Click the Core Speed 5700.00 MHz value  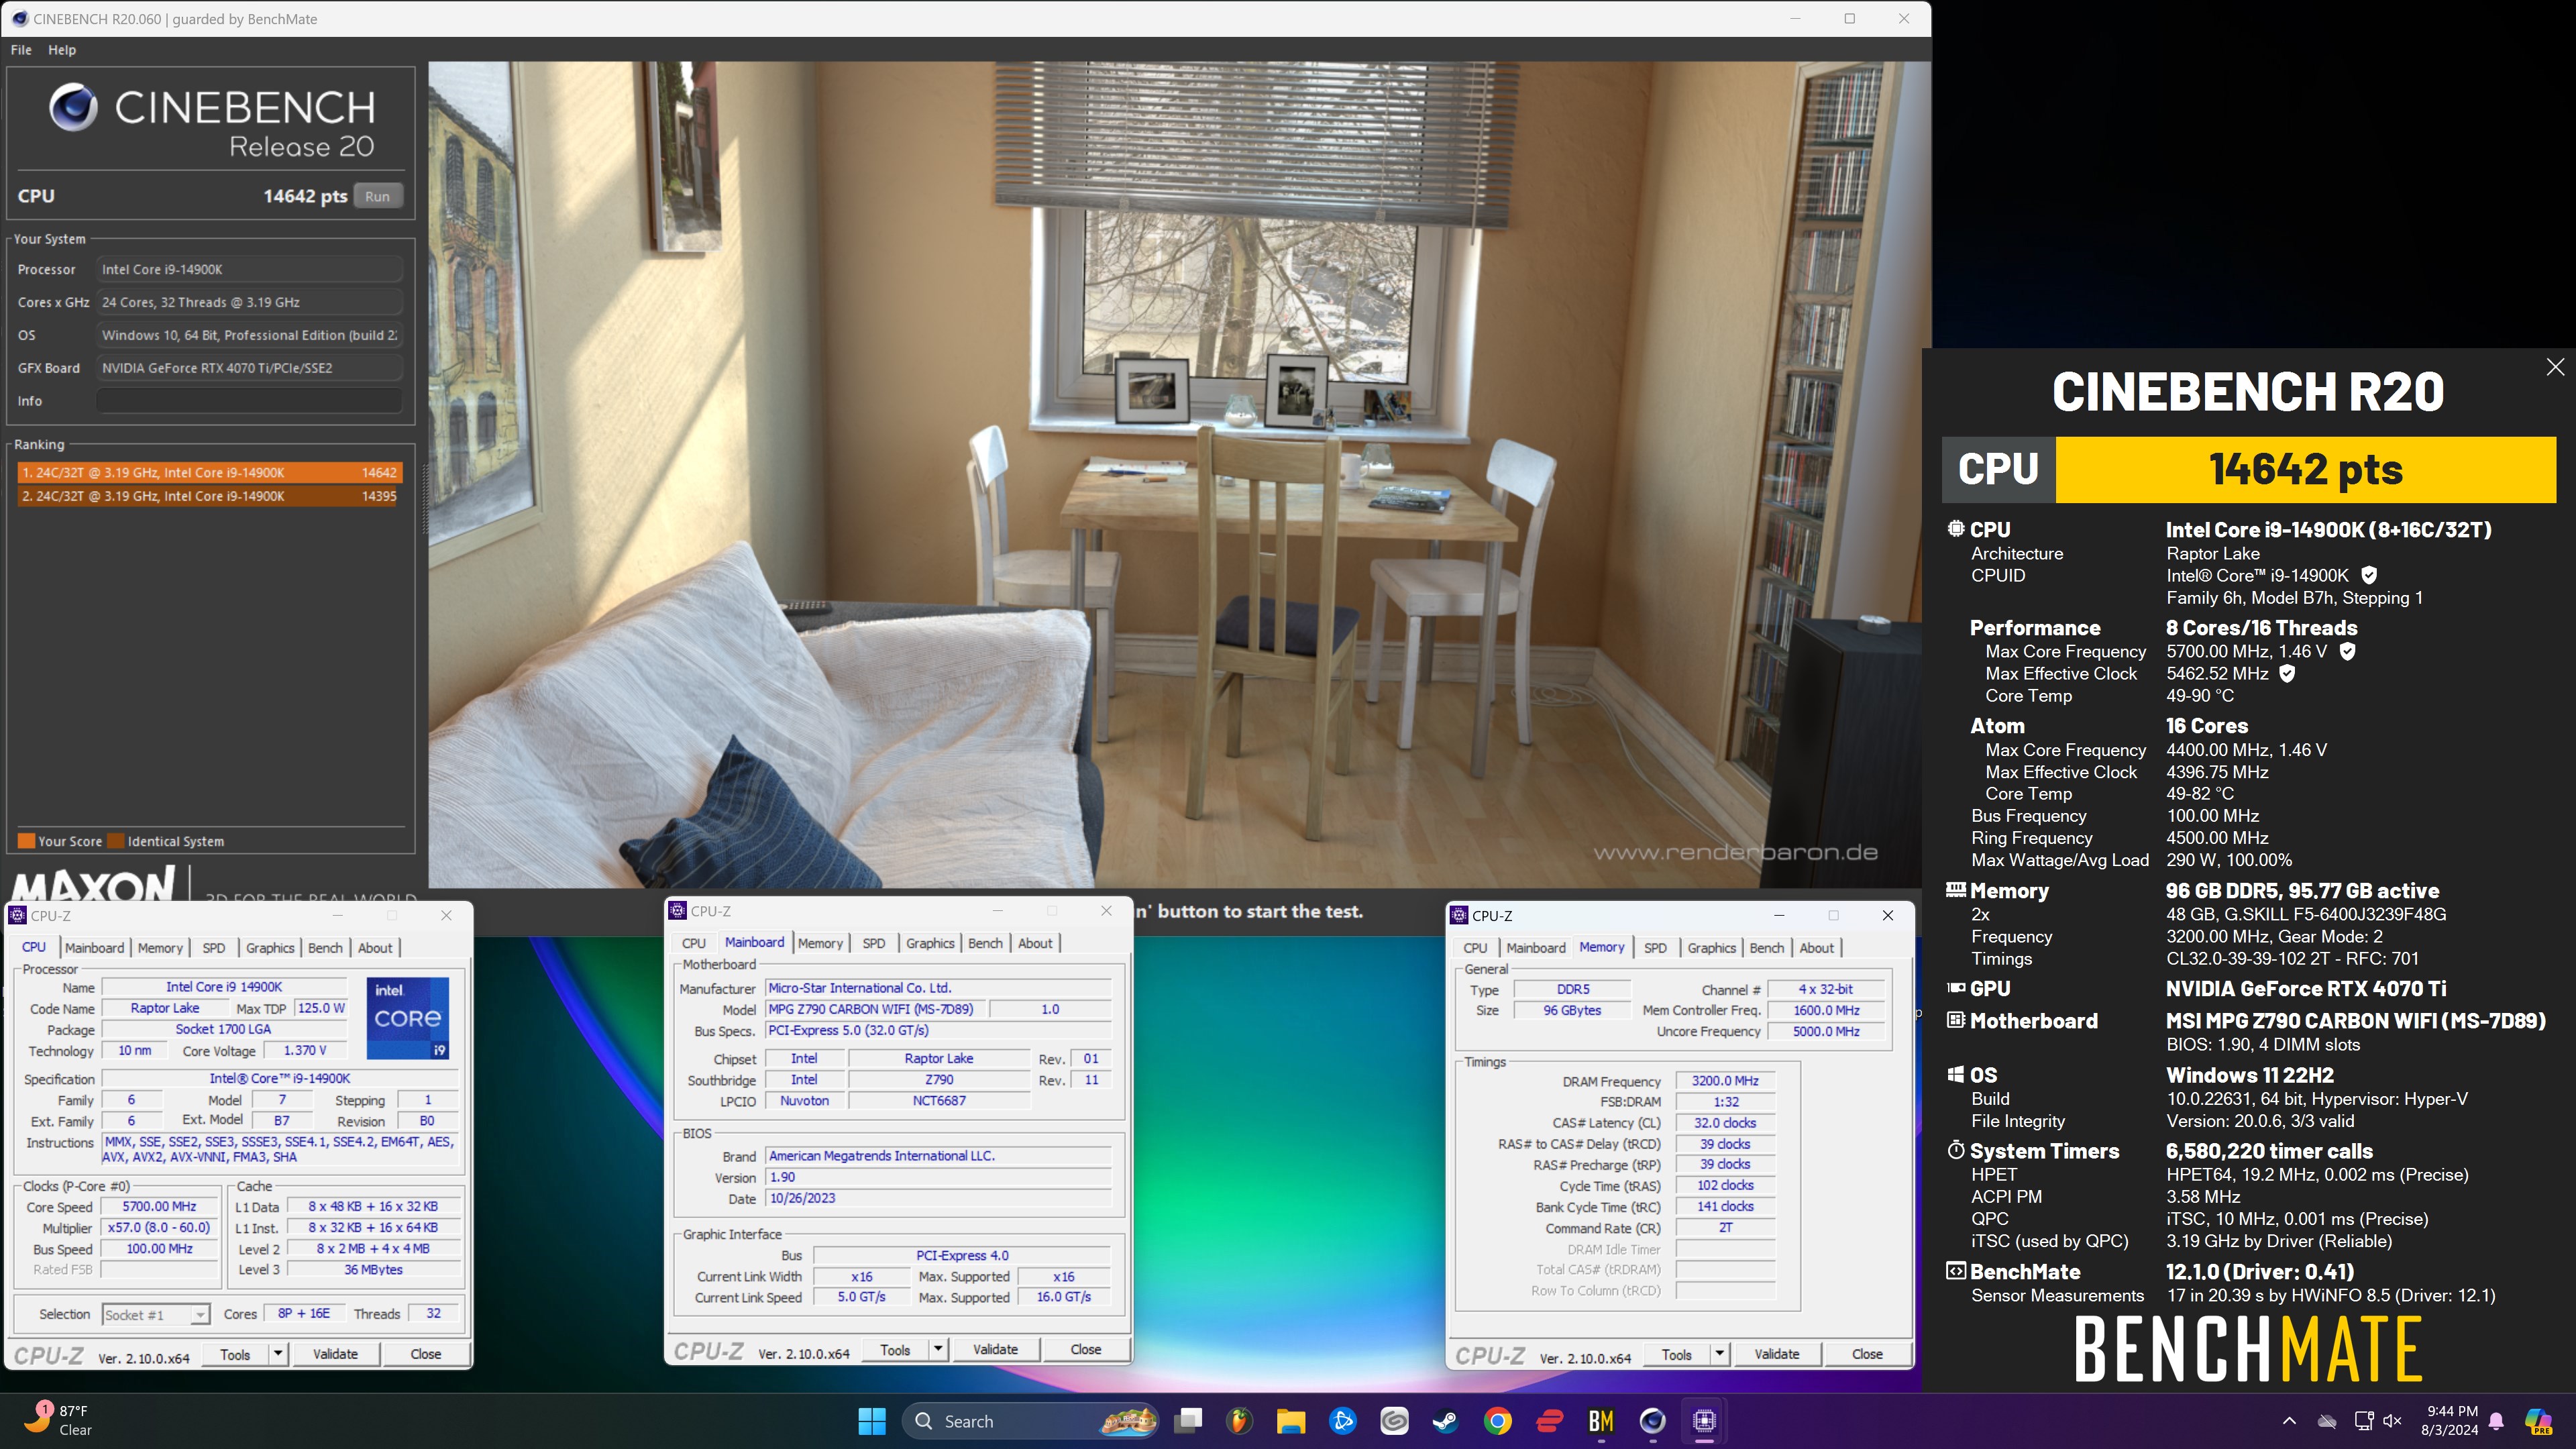(x=160, y=1207)
